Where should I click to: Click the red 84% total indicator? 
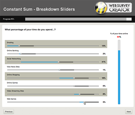pyautogui.click(x=119, y=37)
